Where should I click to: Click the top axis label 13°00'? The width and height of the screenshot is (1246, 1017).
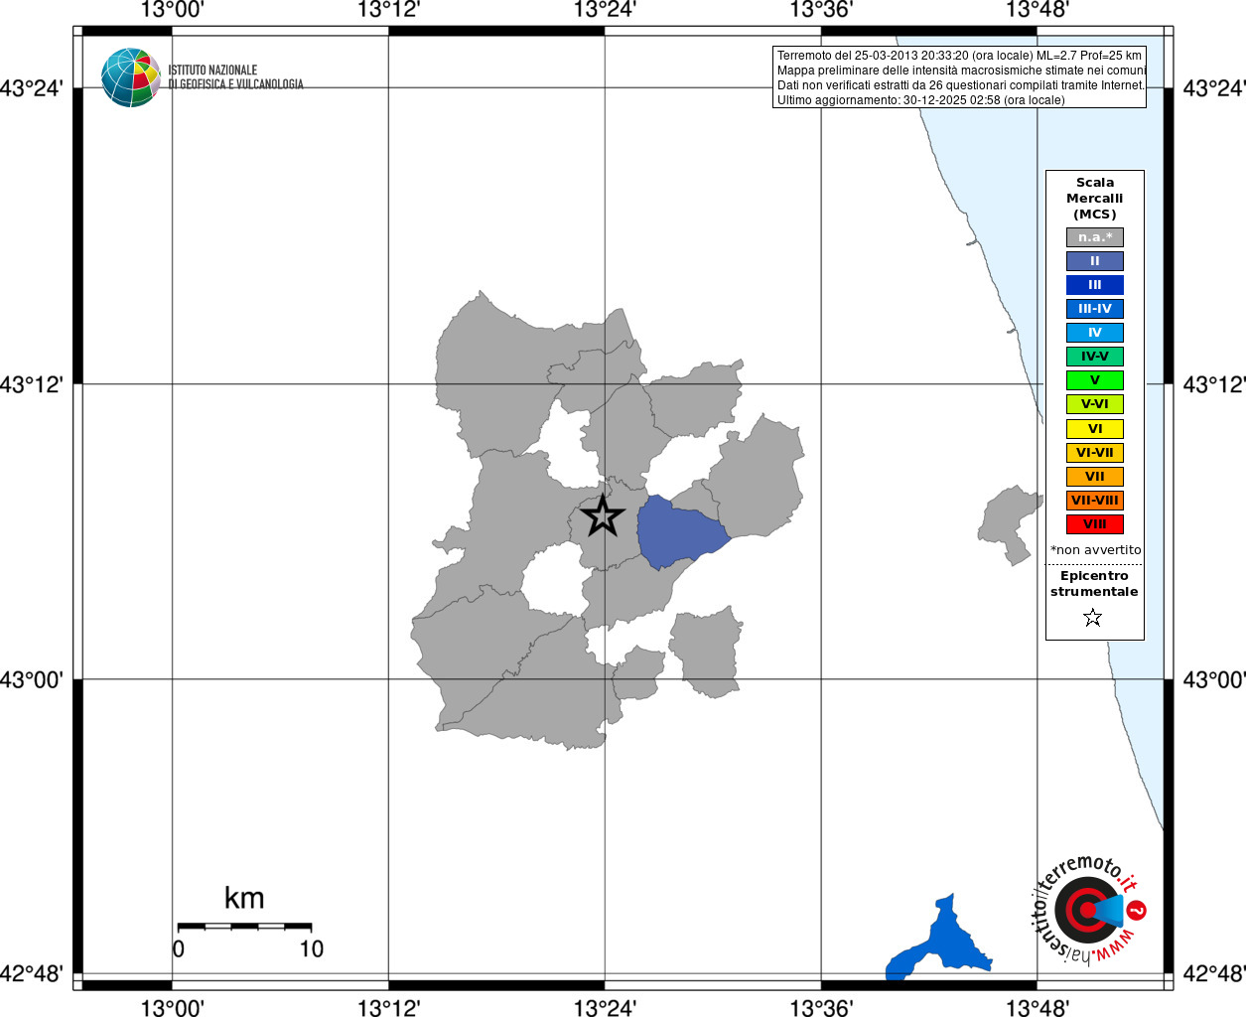click(172, 11)
